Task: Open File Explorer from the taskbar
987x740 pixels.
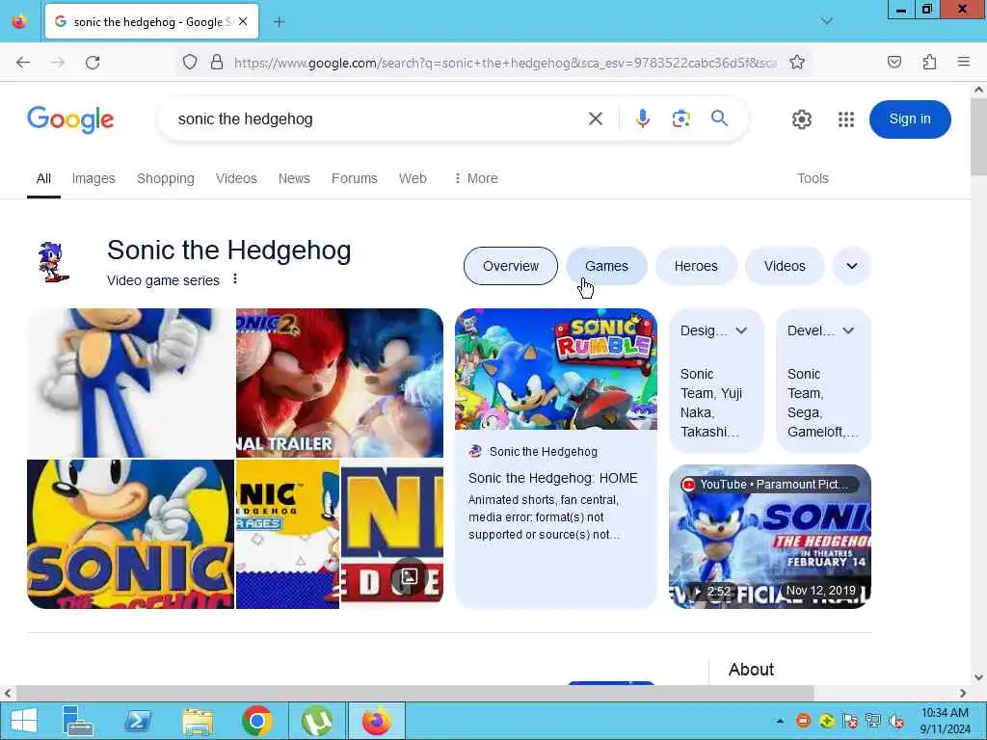Action: coord(197,721)
